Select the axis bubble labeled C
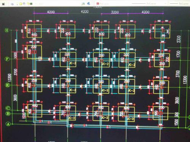This screenshot has width=190, height=142. coord(8,108)
